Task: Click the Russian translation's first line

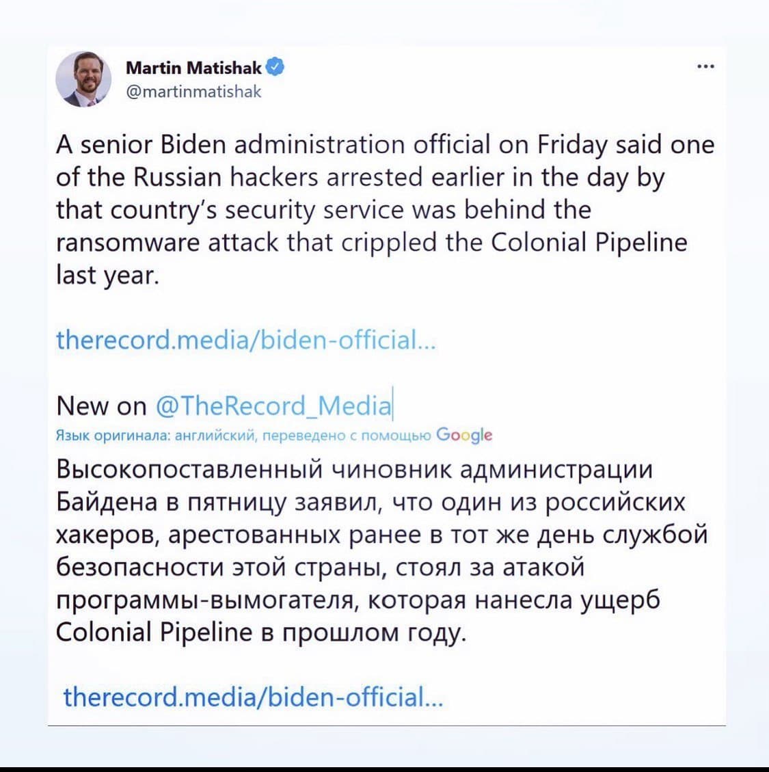Action: pos(354,468)
